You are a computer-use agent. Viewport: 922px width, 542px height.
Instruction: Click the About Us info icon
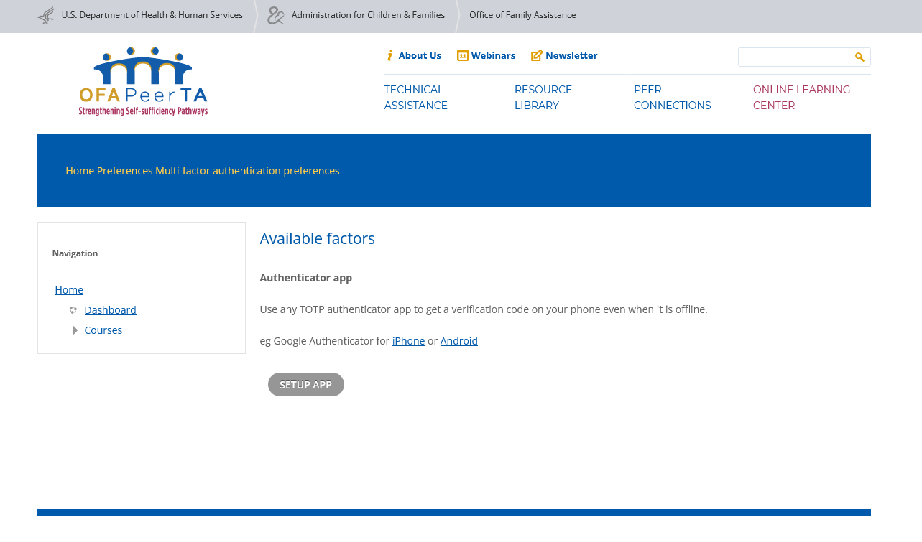(390, 56)
